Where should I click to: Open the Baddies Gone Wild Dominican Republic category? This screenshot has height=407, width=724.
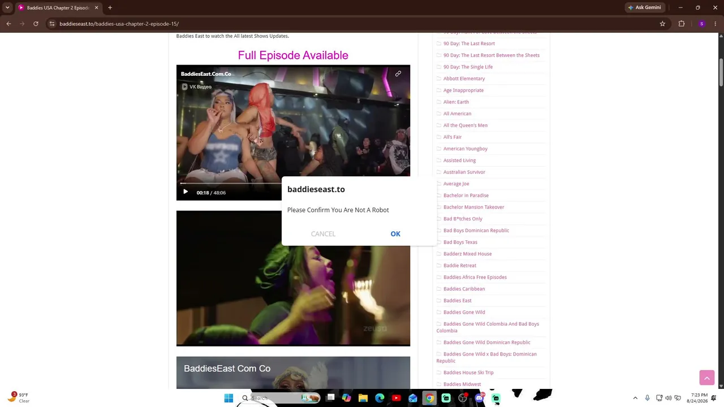click(x=487, y=343)
